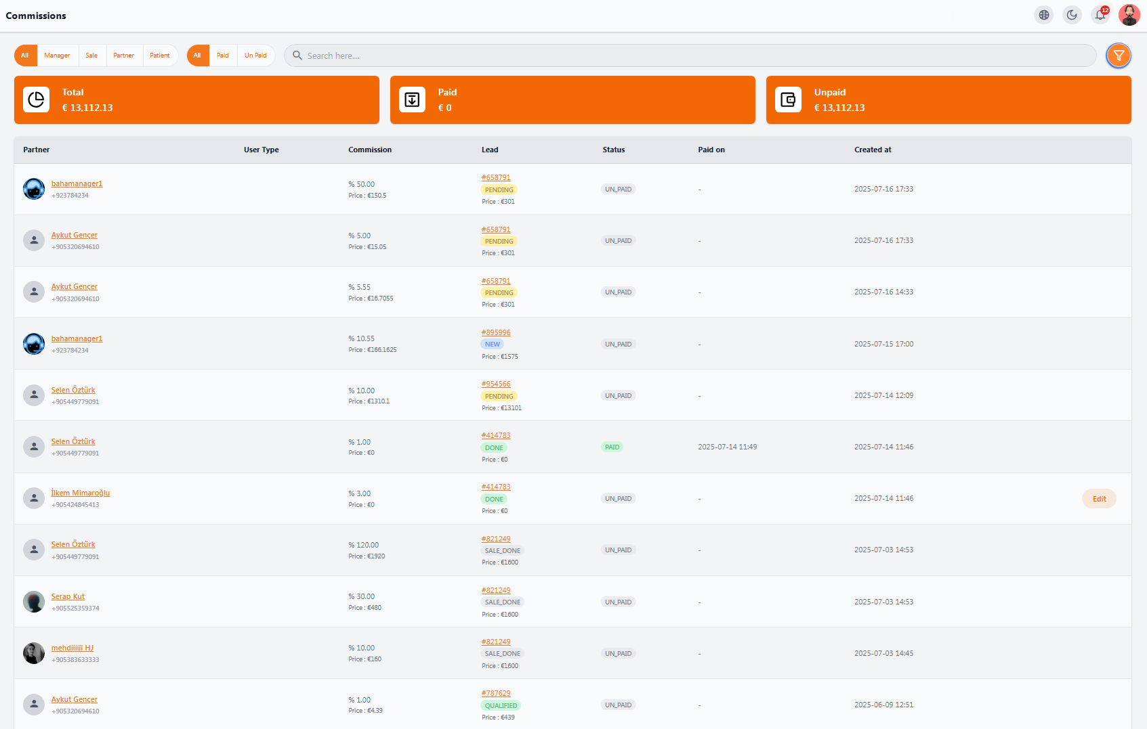
Task: Focus the Search here field
Action: click(690, 56)
